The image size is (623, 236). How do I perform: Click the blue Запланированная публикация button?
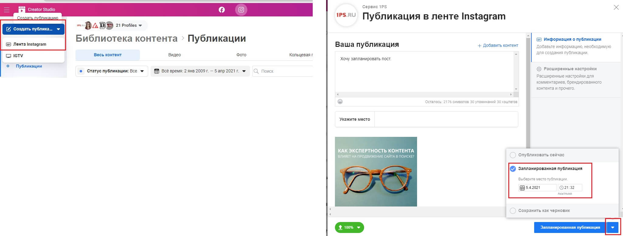(570, 227)
